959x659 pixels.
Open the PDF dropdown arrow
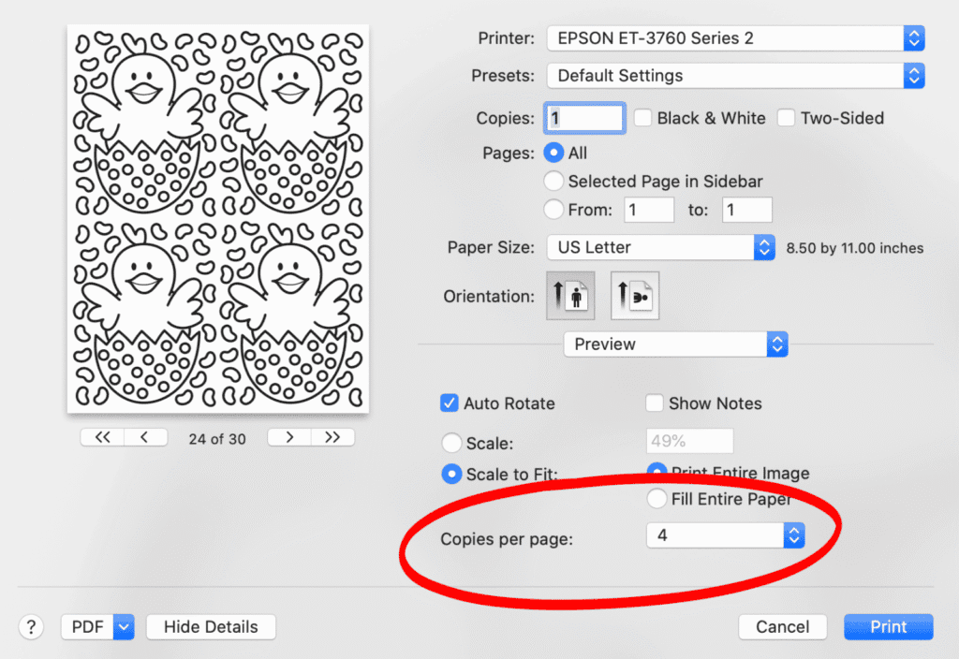[x=124, y=626]
